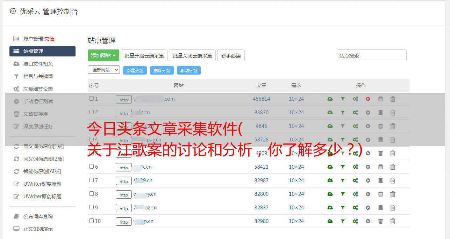Screen dimensions: 450x239
Task: Delete site 10 with the trash icon
Action: [393, 221]
